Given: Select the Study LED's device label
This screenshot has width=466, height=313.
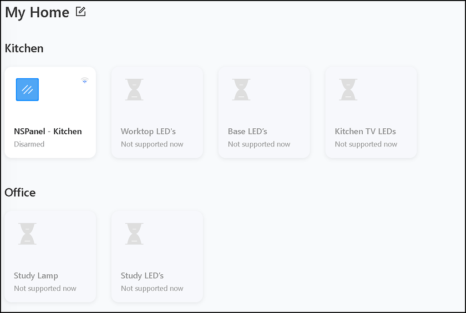Looking at the screenshot, I should (x=142, y=276).
